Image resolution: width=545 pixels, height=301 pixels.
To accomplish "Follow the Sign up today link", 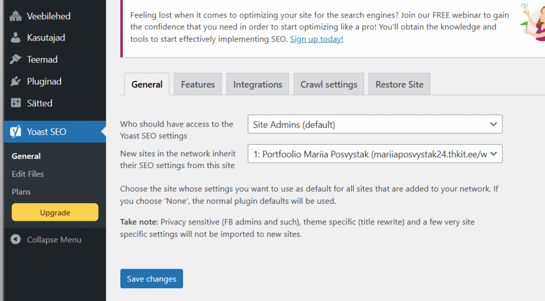I will (317, 39).
